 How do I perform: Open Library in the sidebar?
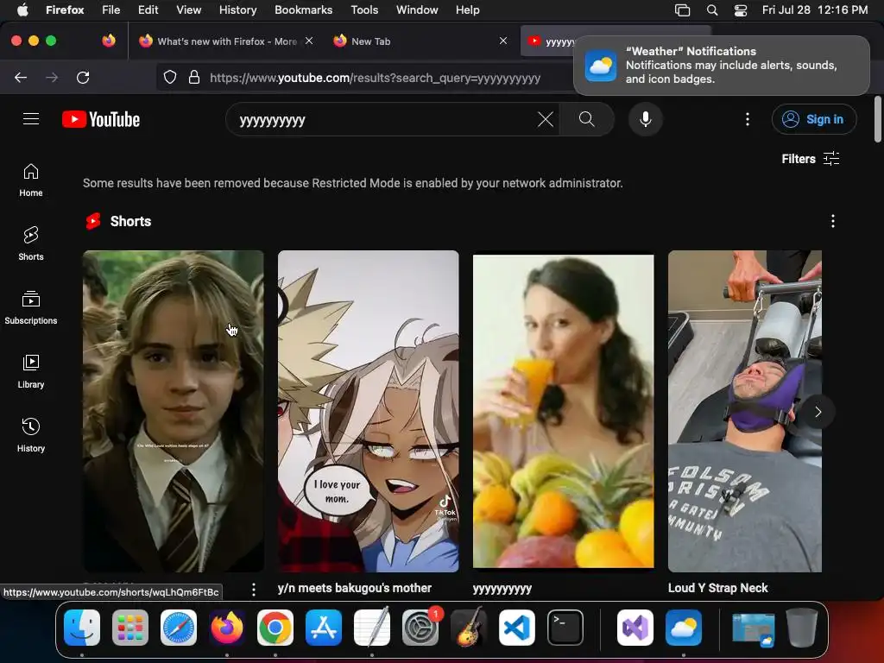[31, 371]
